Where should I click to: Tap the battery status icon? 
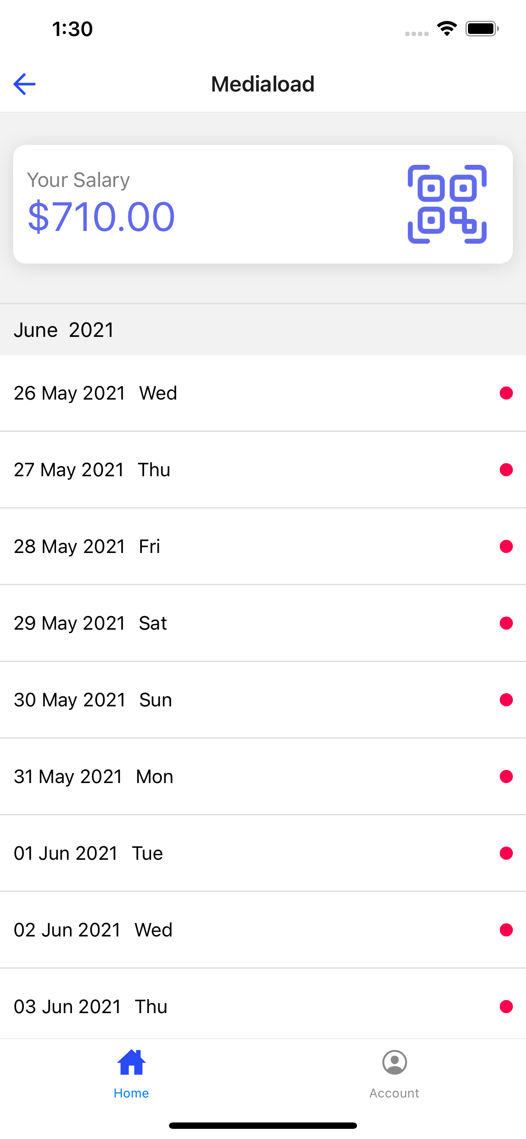point(482,29)
